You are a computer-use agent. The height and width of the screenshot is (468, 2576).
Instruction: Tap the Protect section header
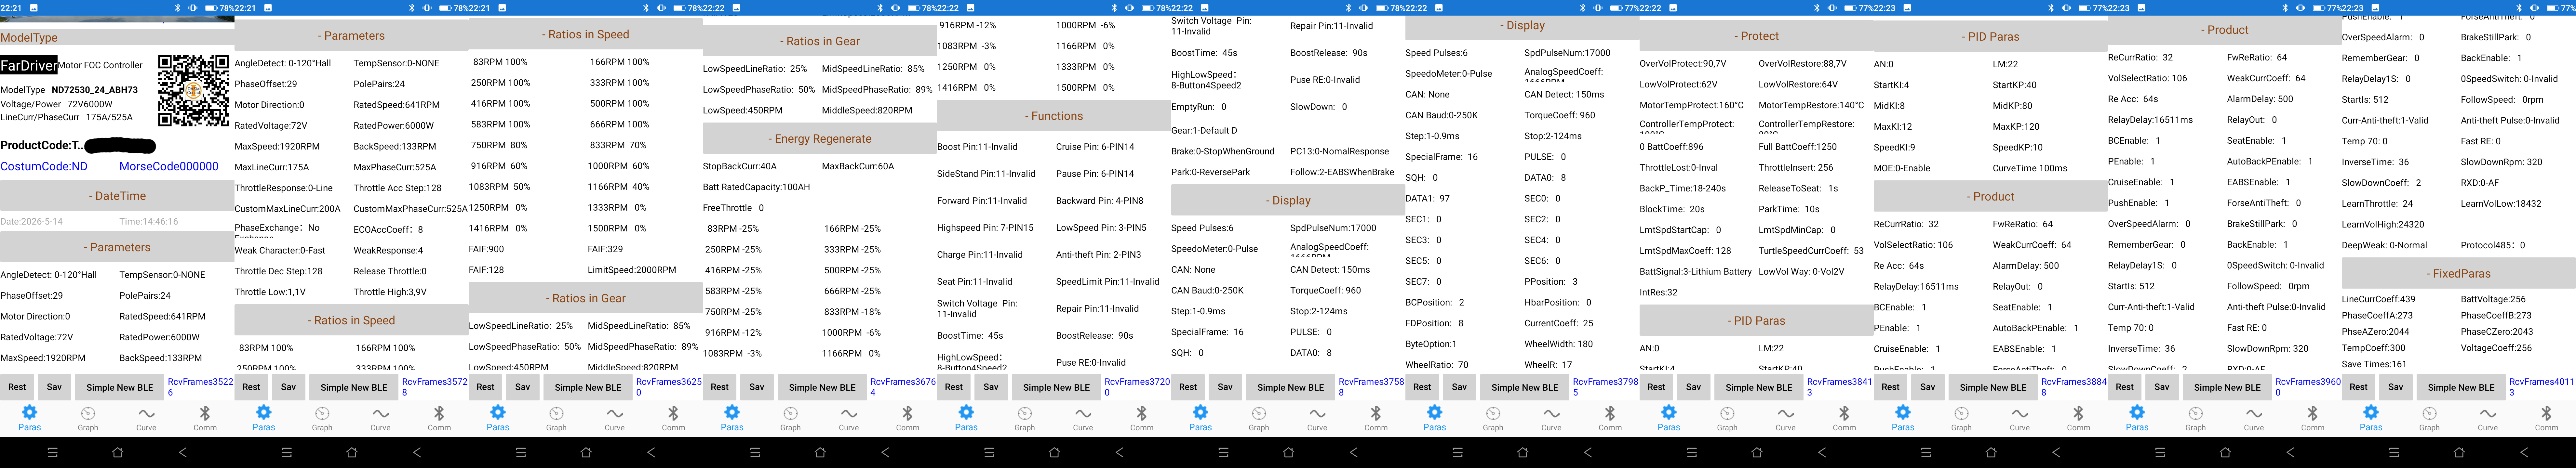pos(1756,36)
